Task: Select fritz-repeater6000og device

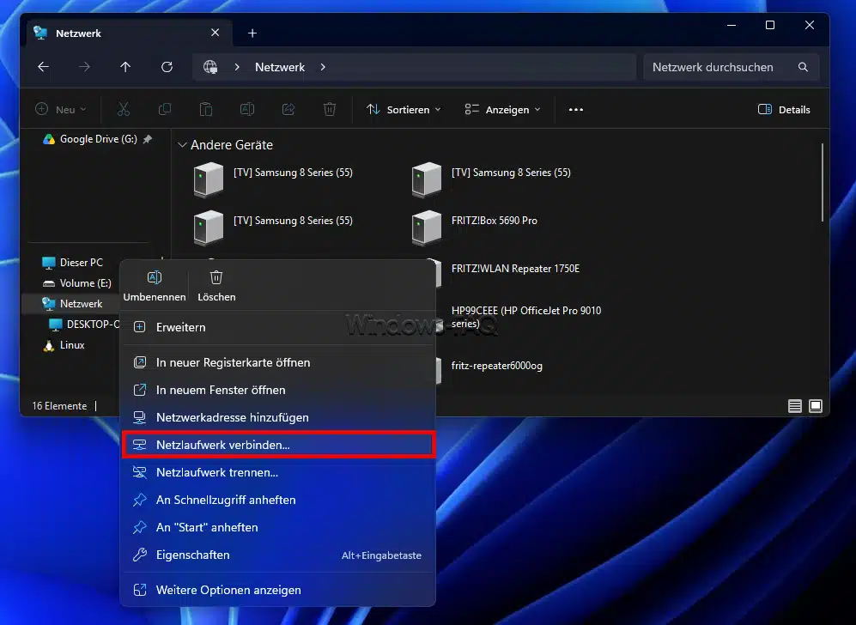Action: 497,367
